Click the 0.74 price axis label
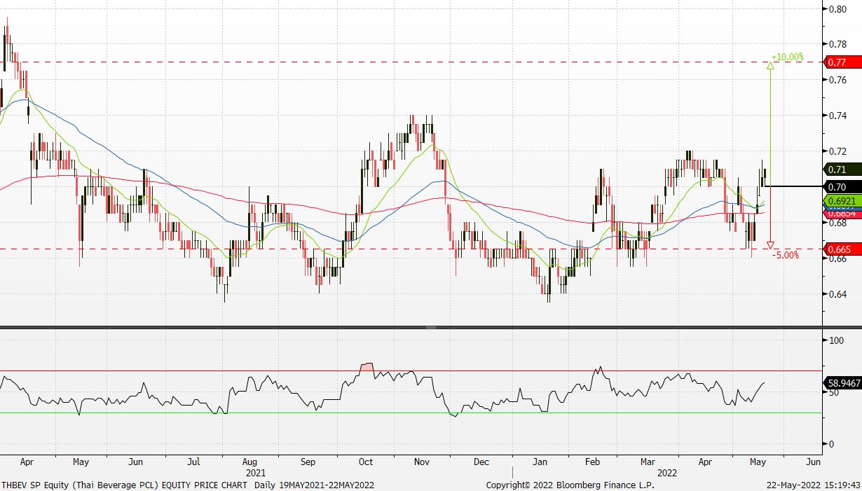Viewport: 862px width, 491px height. (x=838, y=116)
